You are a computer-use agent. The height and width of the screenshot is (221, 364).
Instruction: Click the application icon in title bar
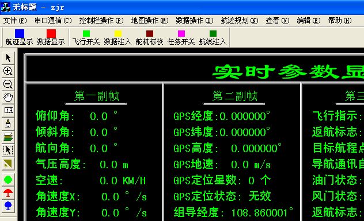pos(5,7)
